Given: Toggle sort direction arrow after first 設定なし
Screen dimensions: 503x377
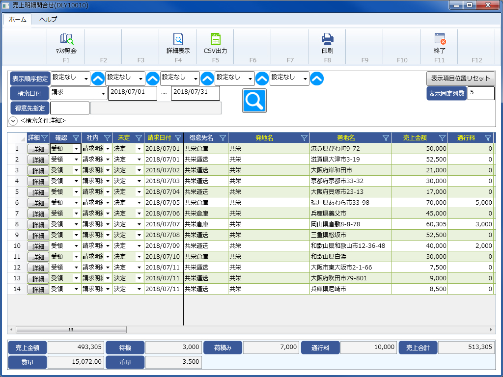Looking at the screenshot, I should coord(98,79).
